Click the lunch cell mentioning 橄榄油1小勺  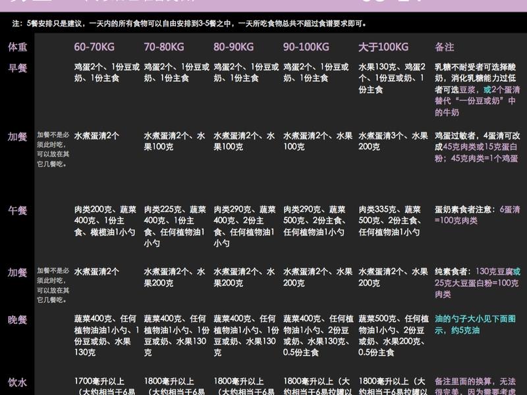pos(105,221)
